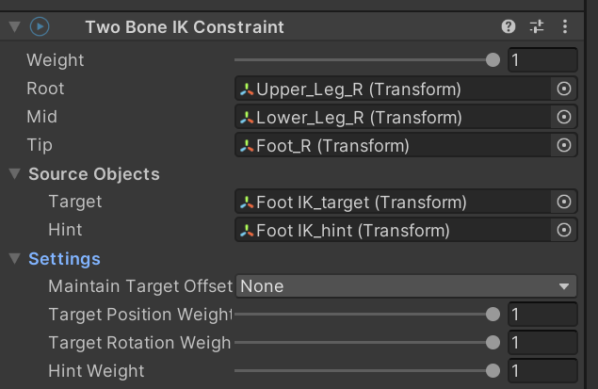Open the three-dot component context menu
Viewport: 598px width, 389px height.
pyautogui.click(x=564, y=26)
